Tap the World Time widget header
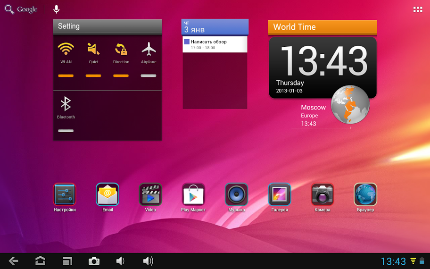The height and width of the screenshot is (269, 430). click(x=322, y=27)
